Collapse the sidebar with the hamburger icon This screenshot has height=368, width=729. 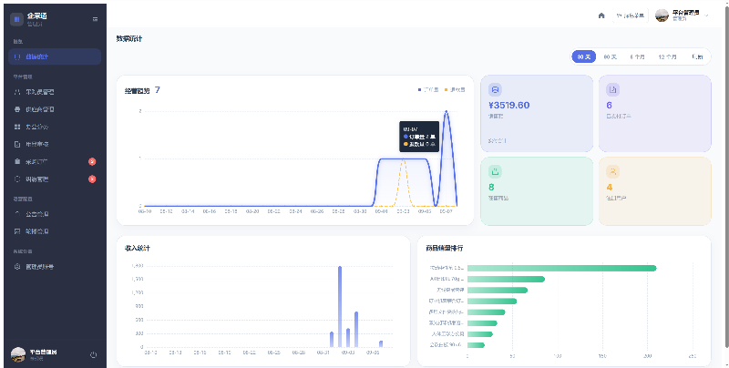click(95, 19)
